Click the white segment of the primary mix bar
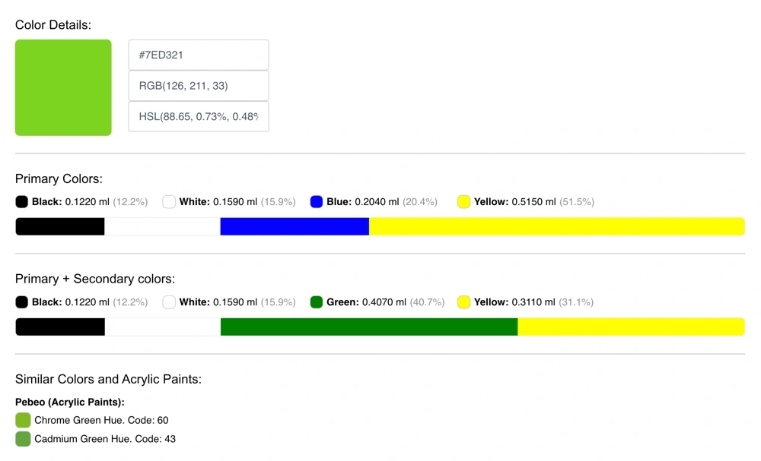This screenshot has height=461, width=761. [x=162, y=226]
